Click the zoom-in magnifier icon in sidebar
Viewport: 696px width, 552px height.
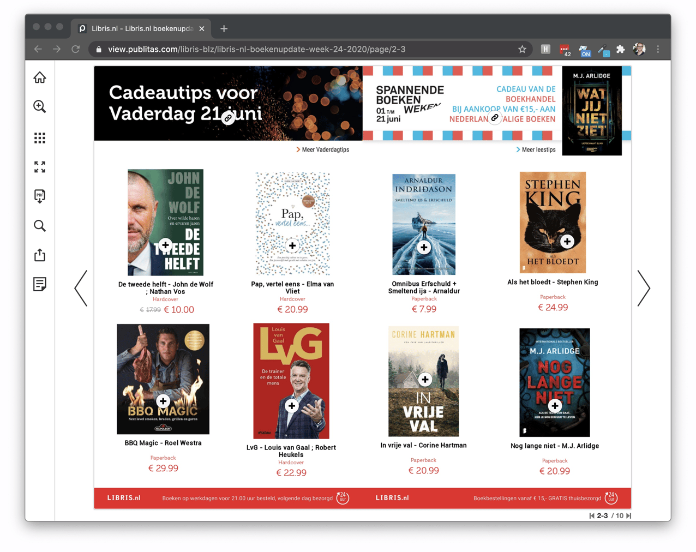[40, 106]
